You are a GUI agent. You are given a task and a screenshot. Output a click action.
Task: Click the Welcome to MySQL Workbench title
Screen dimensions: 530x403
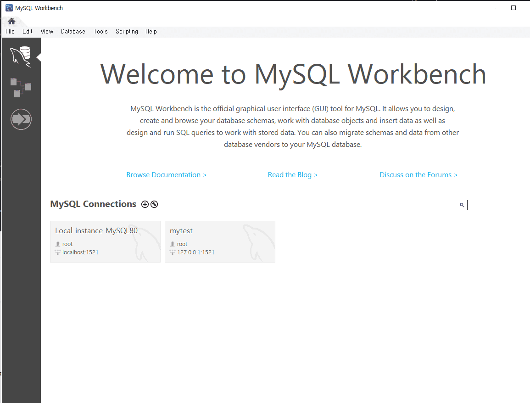(x=293, y=75)
